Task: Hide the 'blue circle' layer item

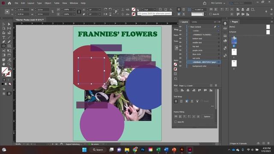Action: [180, 54]
